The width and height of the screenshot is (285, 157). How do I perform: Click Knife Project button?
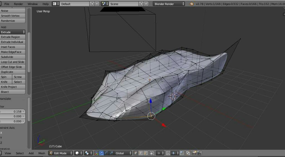click(x=13, y=87)
